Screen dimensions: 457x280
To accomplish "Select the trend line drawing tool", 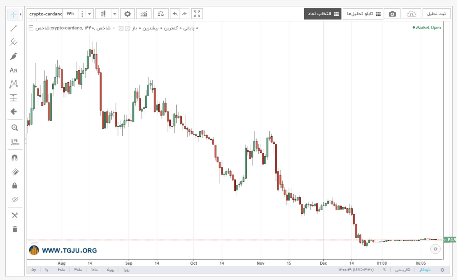I will [x=13, y=29].
